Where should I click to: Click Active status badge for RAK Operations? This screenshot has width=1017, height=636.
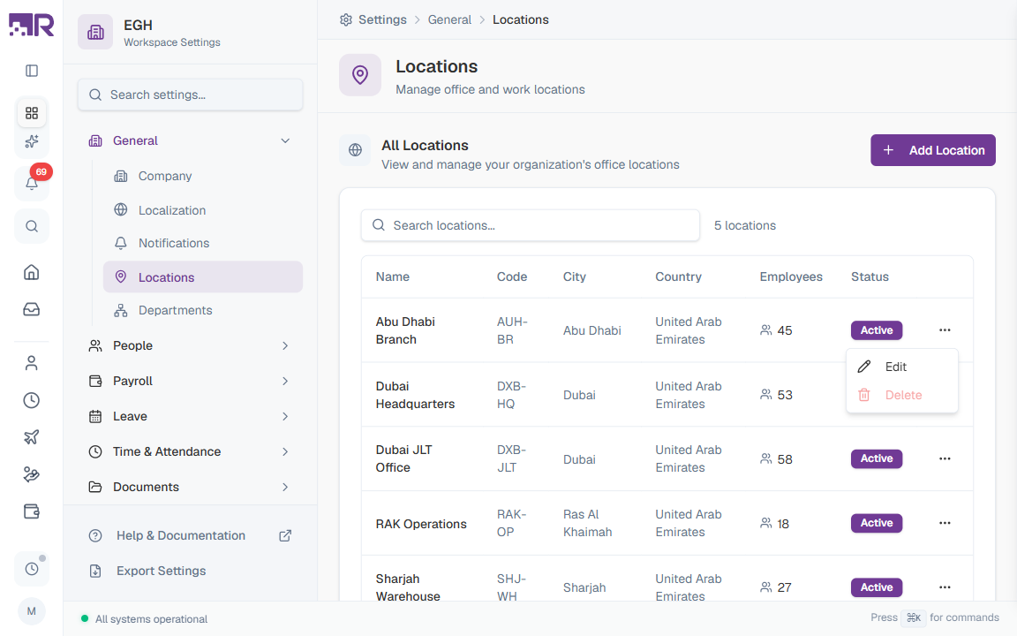click(x=877, y=523)
